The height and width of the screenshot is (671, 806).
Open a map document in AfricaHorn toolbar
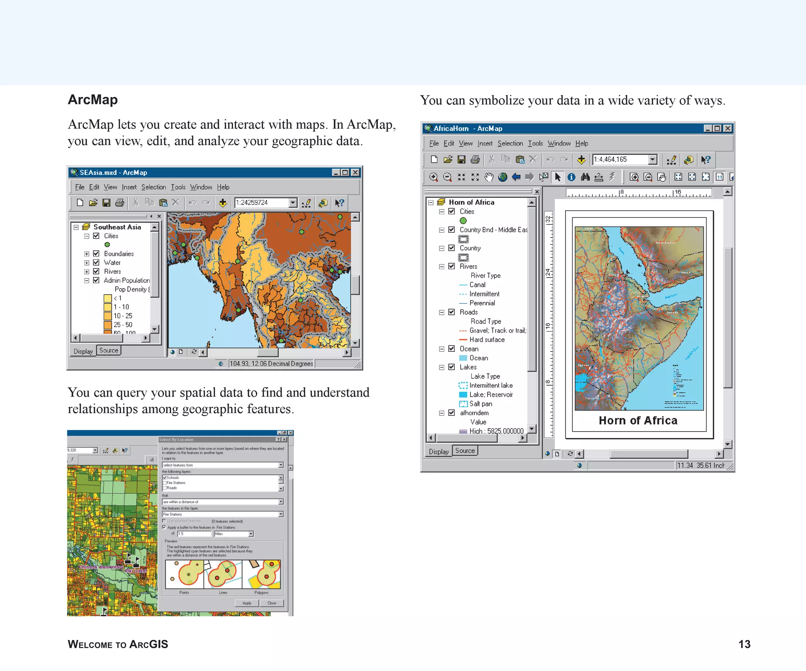448,160
